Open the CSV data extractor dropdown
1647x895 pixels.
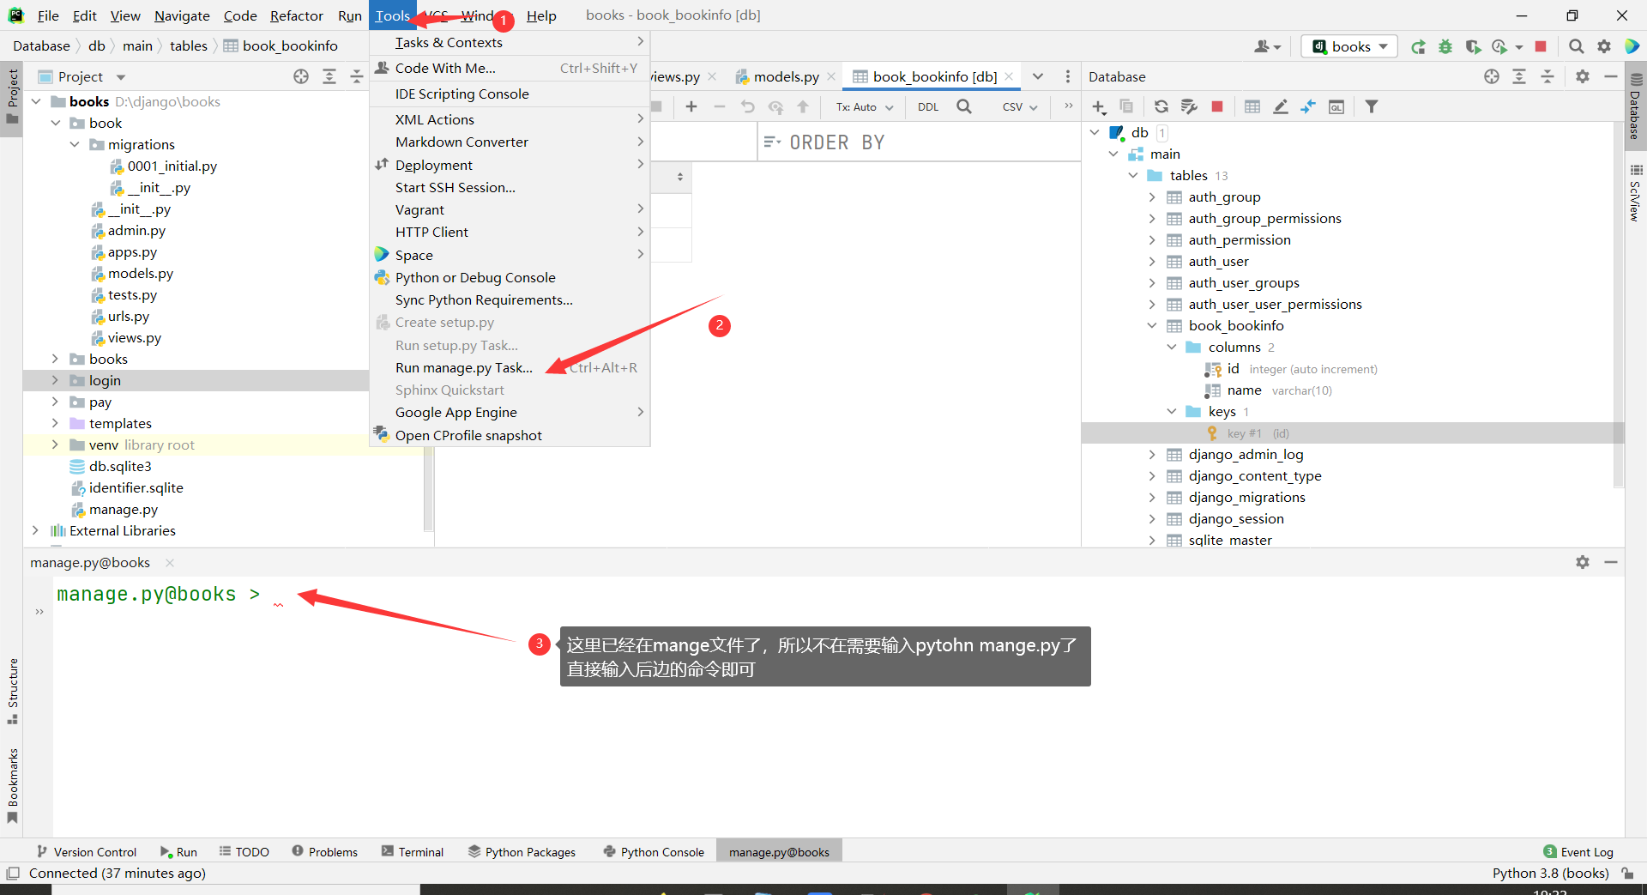(x=1020, y=107)
